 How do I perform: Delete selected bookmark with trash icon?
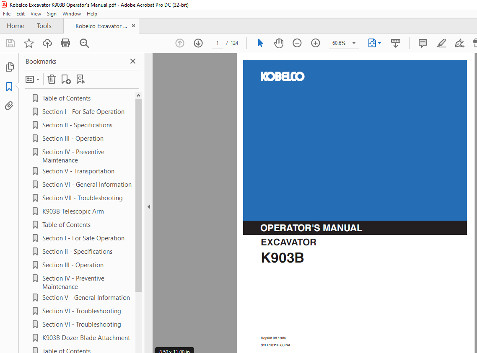[x=52, y=79]
